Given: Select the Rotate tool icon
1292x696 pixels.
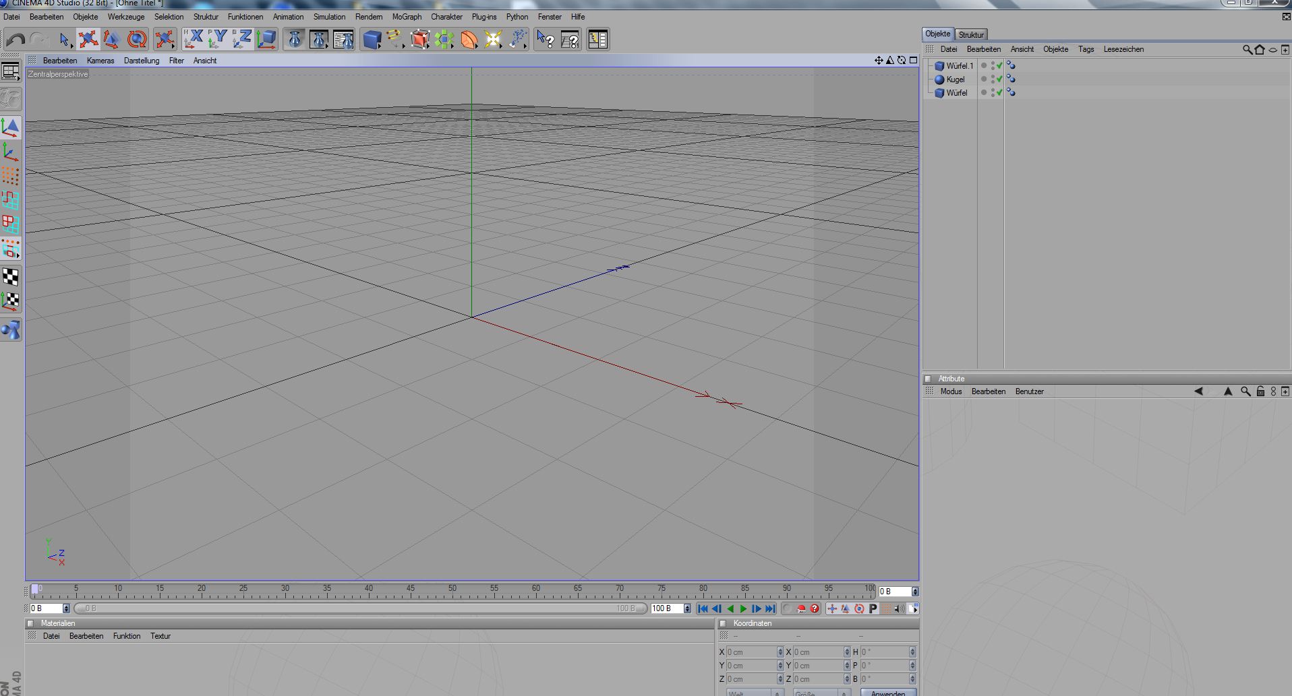Looking at the screenshot, I should (137, 40).
